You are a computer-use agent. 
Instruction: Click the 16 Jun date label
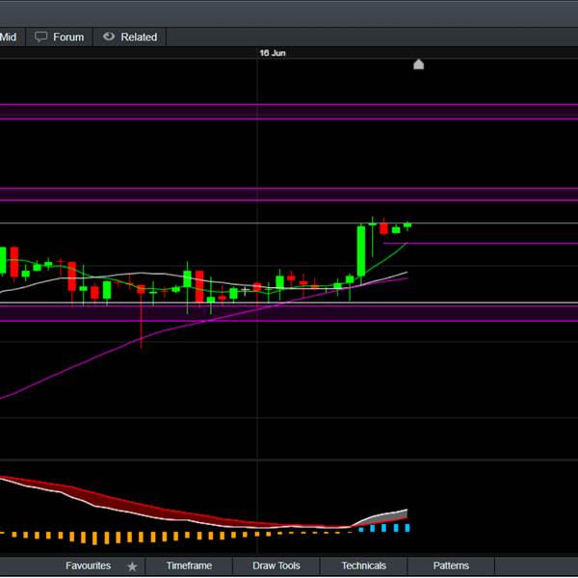coord(273,53)
